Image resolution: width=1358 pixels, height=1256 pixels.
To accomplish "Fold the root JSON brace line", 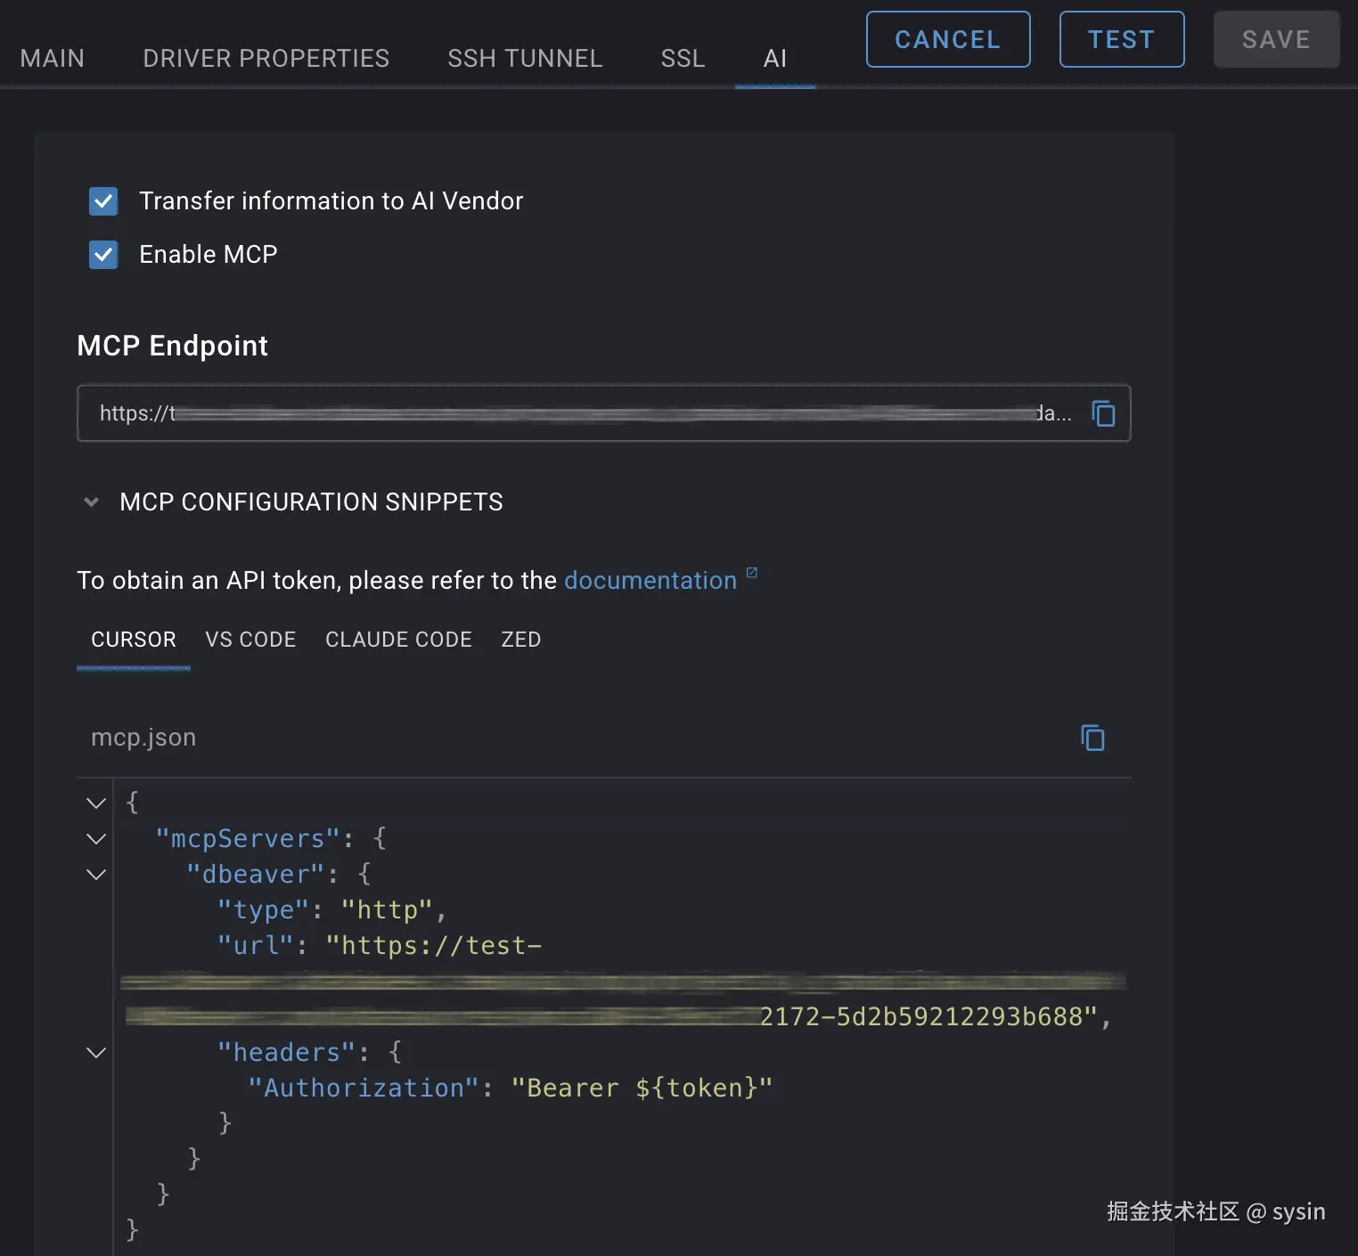I will pyautogui.click(x=96, y=803).
